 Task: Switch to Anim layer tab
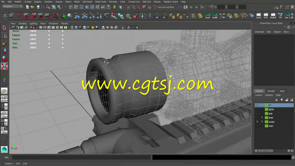(282, 91)
